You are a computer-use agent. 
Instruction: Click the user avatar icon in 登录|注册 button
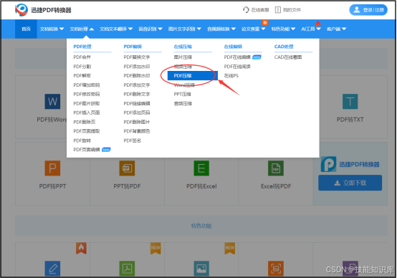(x=356, y=10)
